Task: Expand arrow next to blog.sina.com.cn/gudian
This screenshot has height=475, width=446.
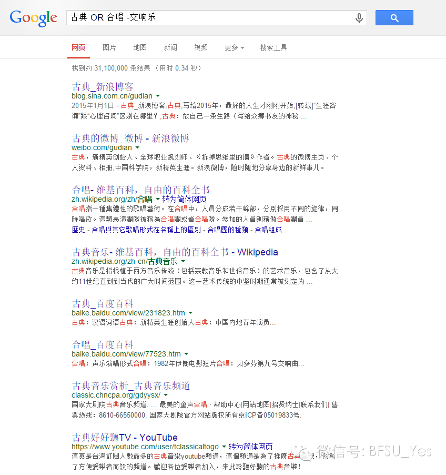Action: [158, 96]
